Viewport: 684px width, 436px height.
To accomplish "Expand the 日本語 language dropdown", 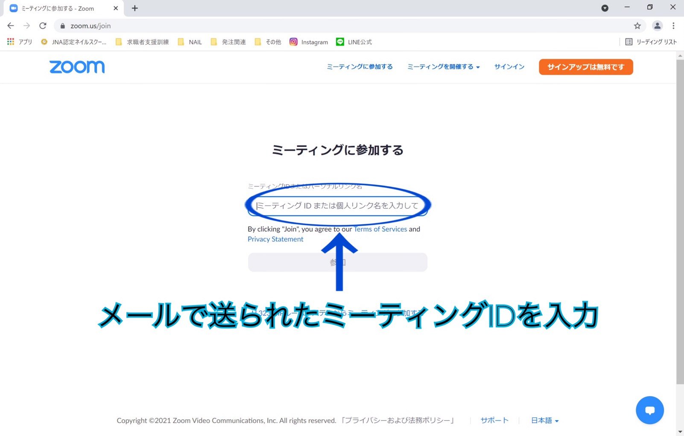I will click(x=545, y=421).
